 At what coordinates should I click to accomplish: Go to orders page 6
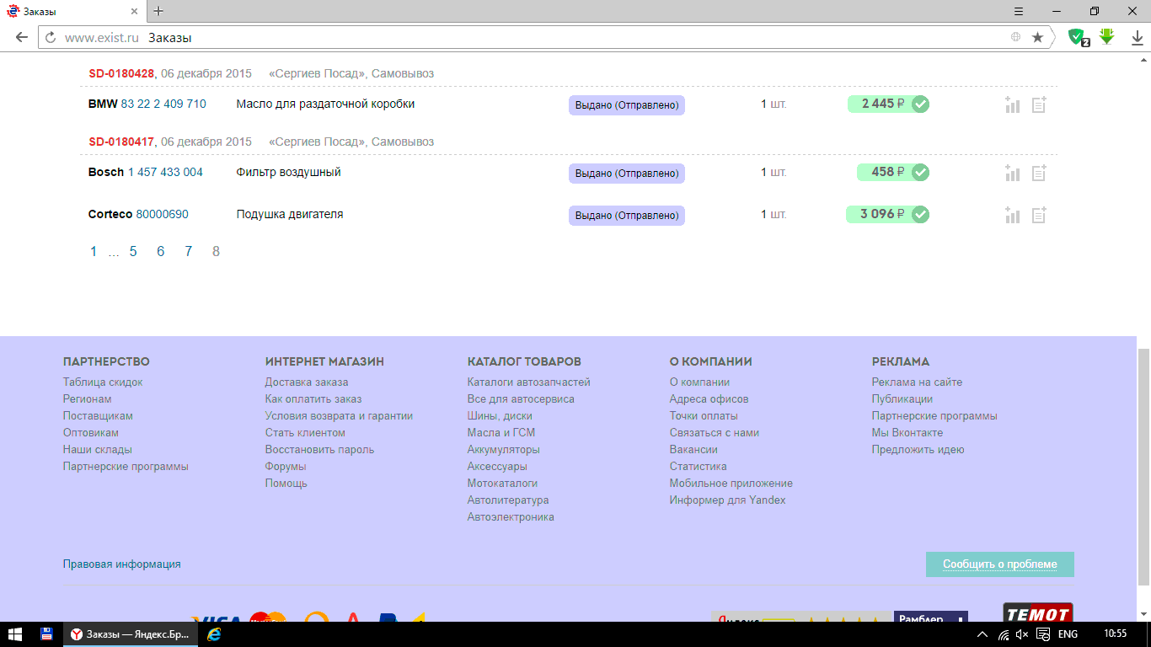(x=161, y=251)
